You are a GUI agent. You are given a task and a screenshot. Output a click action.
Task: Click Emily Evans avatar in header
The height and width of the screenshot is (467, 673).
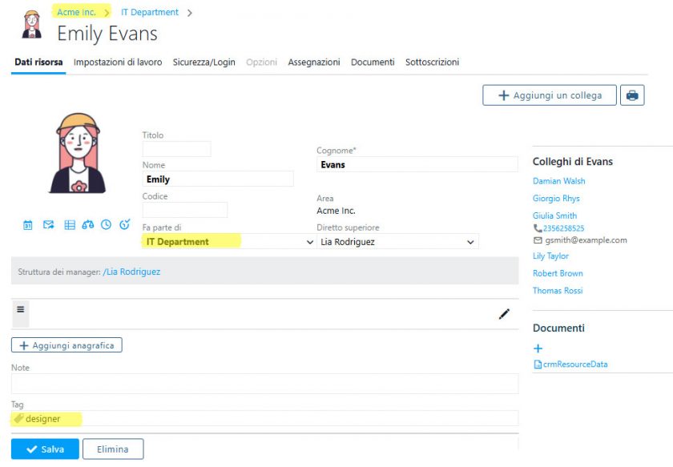(x=32, y=25)
